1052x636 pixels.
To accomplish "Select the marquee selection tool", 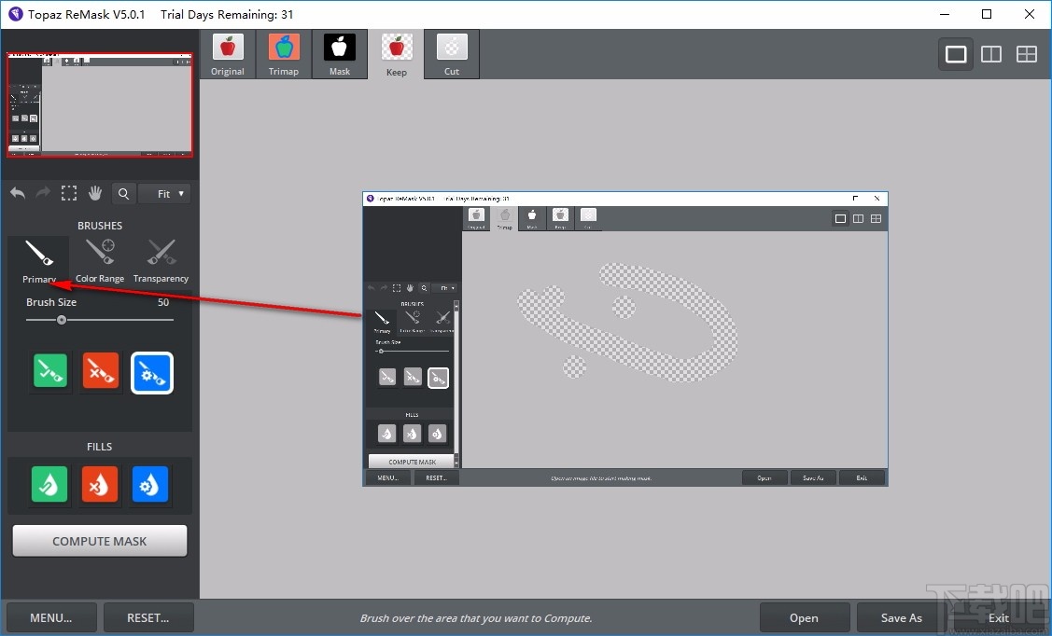I will click(68, 193).
